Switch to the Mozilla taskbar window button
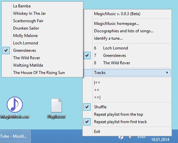 pos(15,136)
